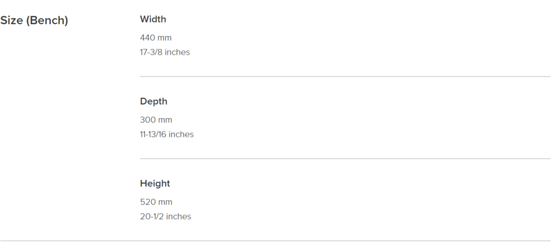Click the 300 mm depth value

pos(156,120)
